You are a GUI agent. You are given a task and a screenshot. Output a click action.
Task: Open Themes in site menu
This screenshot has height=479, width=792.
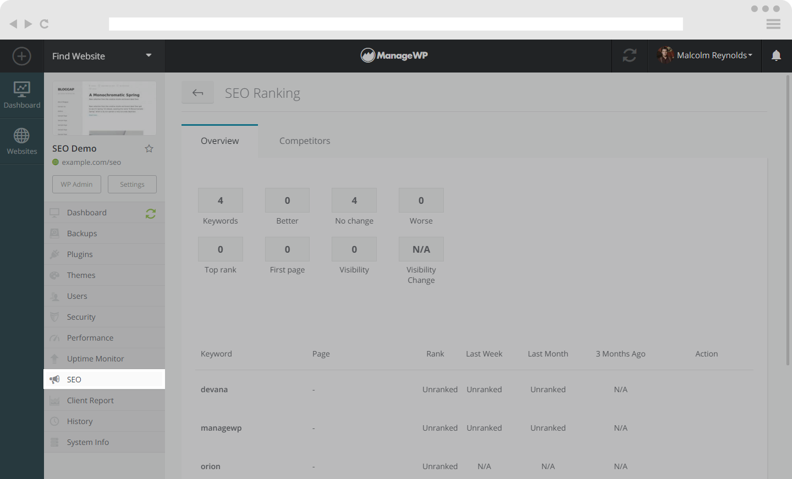pos(105,275)
